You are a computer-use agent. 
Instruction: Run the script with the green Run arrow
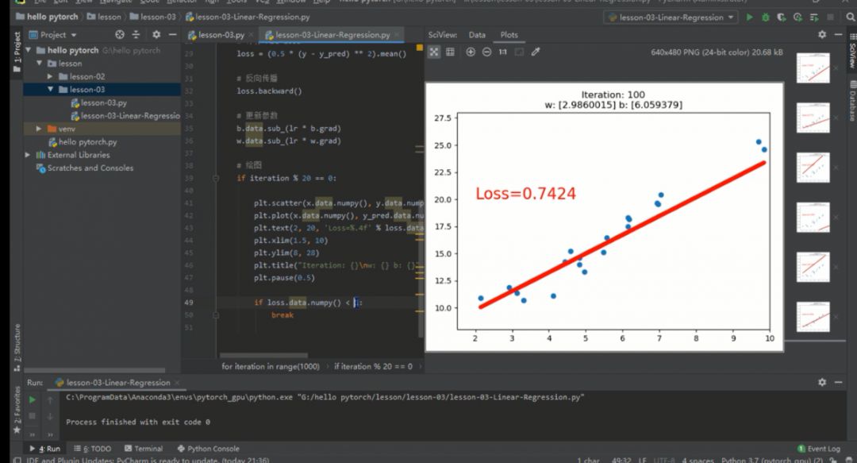tap(750, 17)
